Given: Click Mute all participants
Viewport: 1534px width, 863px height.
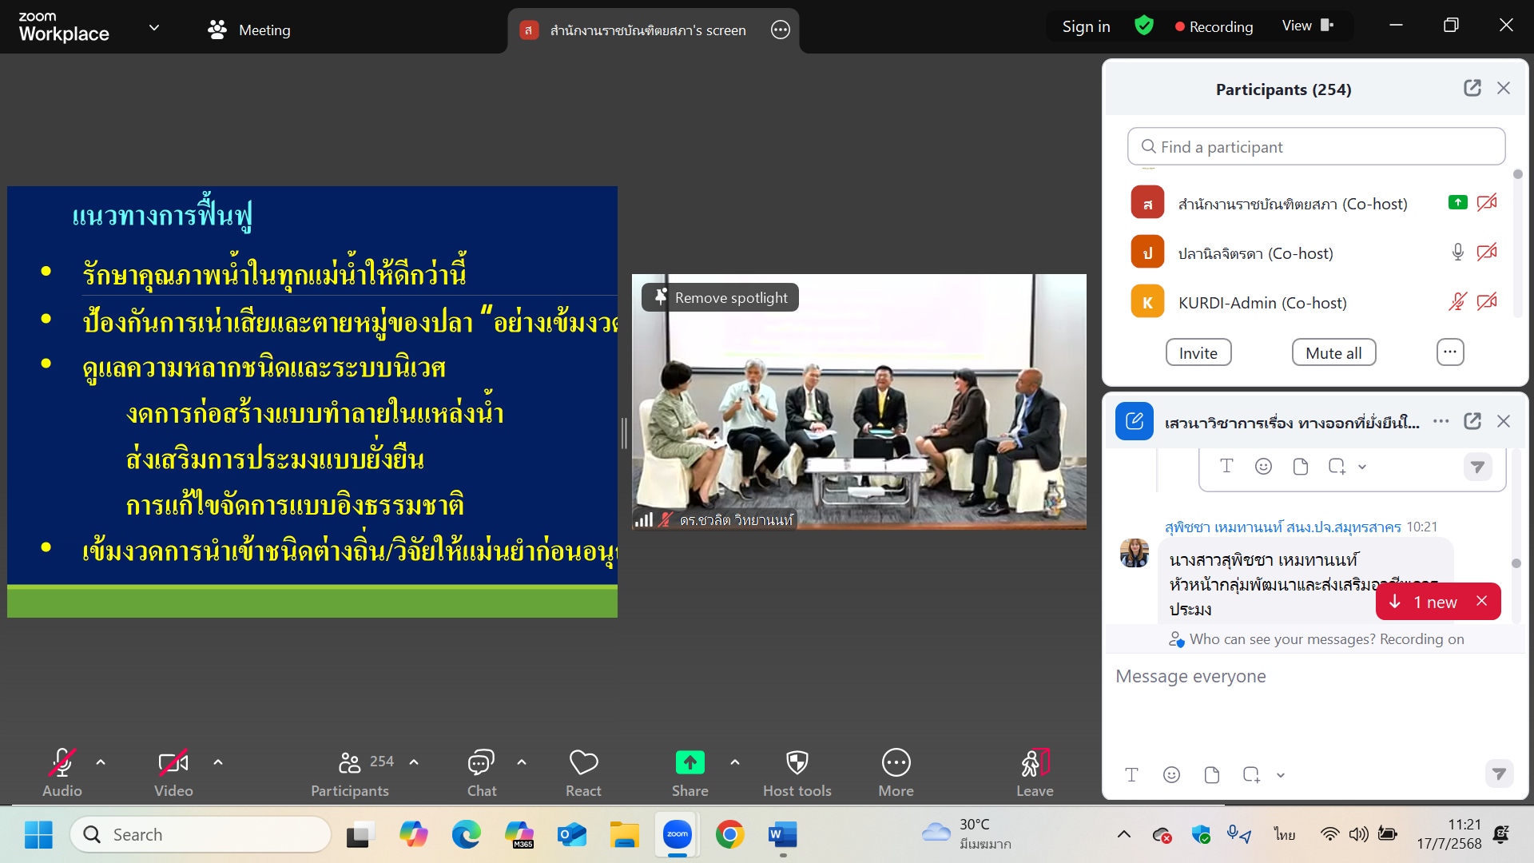Looking at the screenshot, I should point(1333,352).
